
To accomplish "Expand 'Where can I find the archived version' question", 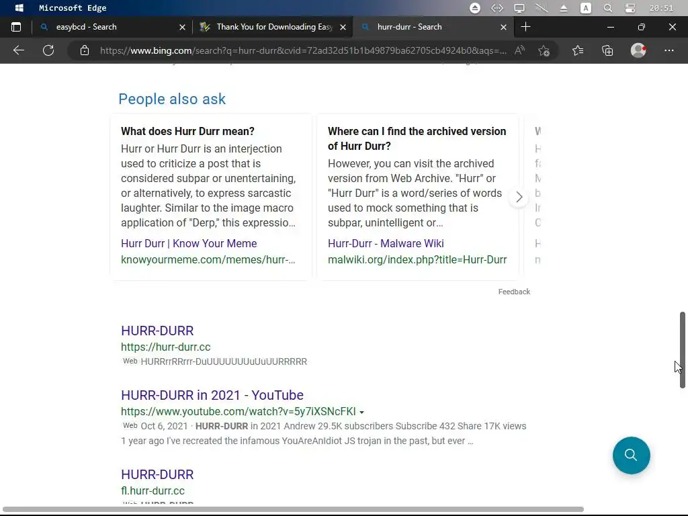I will [x=417, y=138].
